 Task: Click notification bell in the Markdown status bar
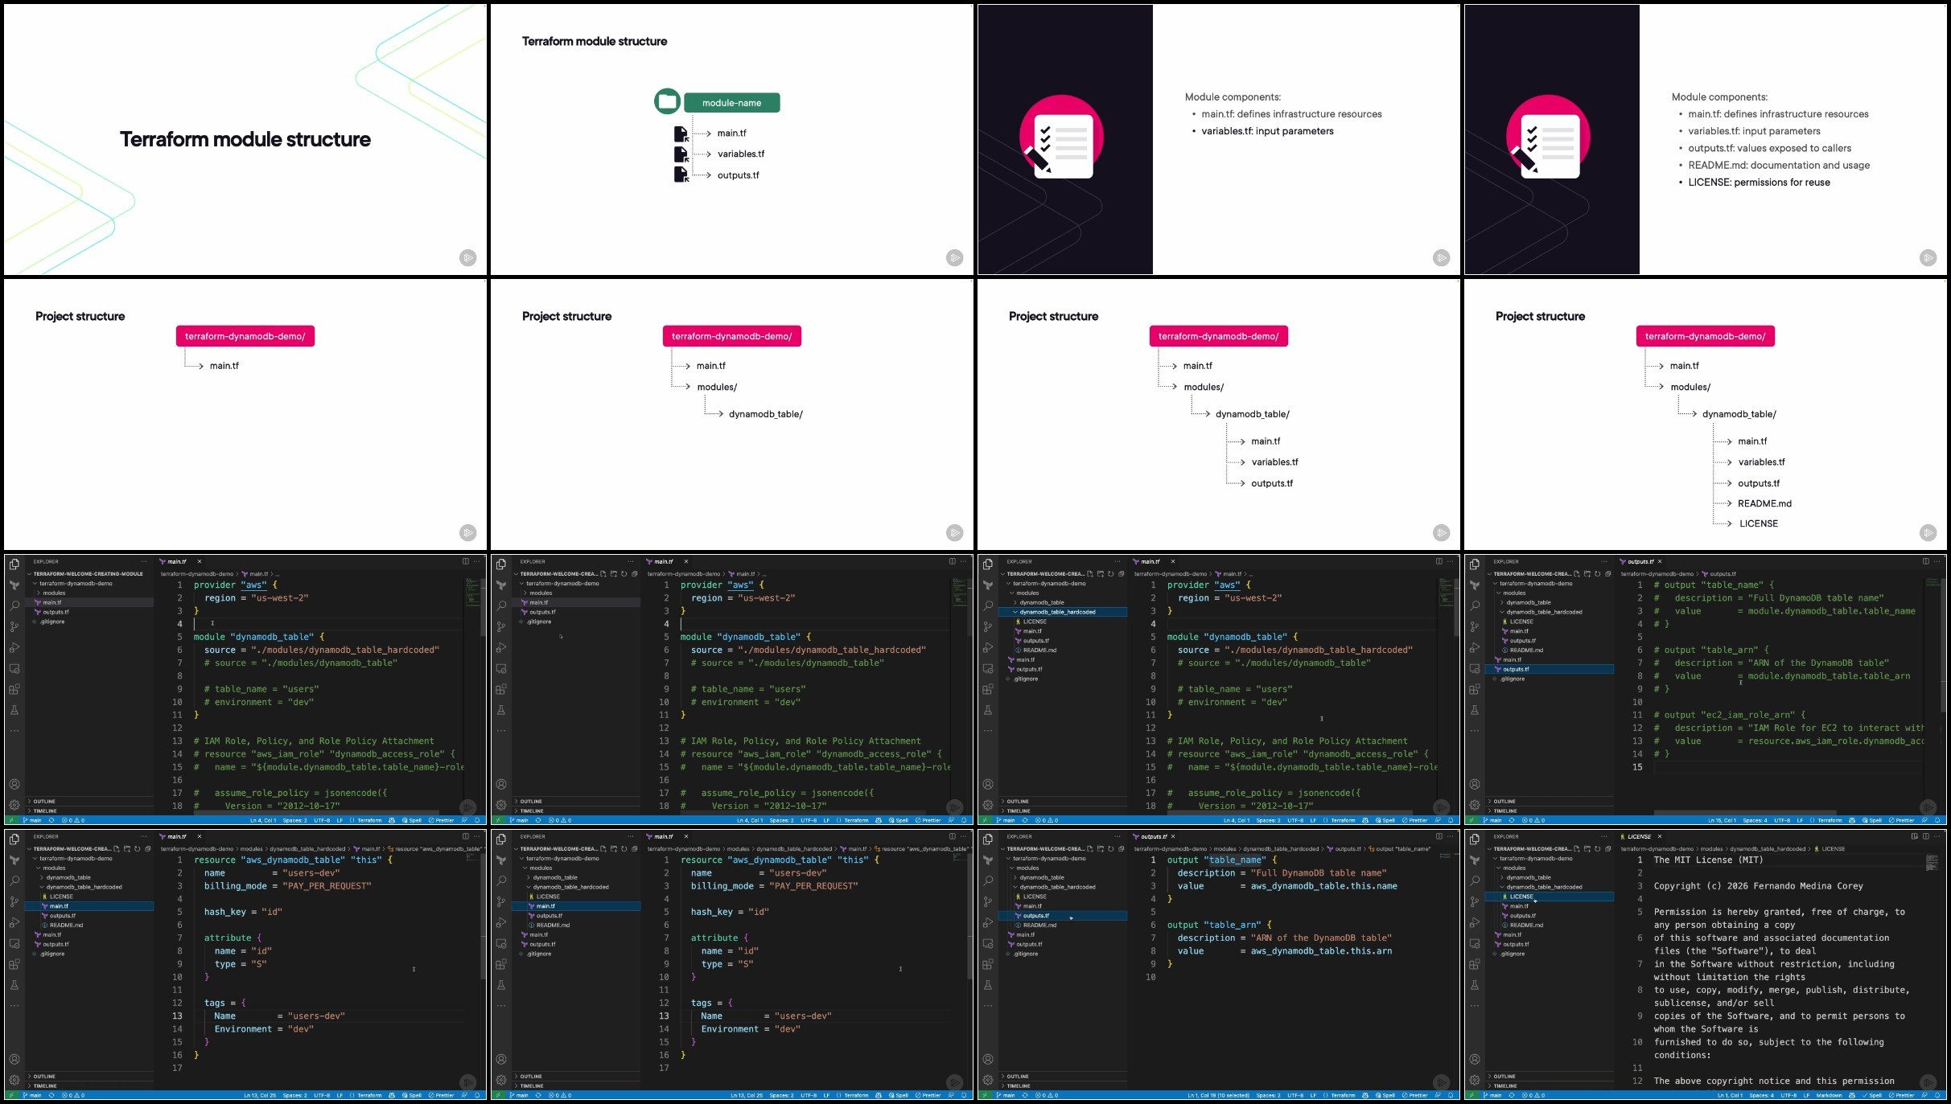(1937, 1095)
